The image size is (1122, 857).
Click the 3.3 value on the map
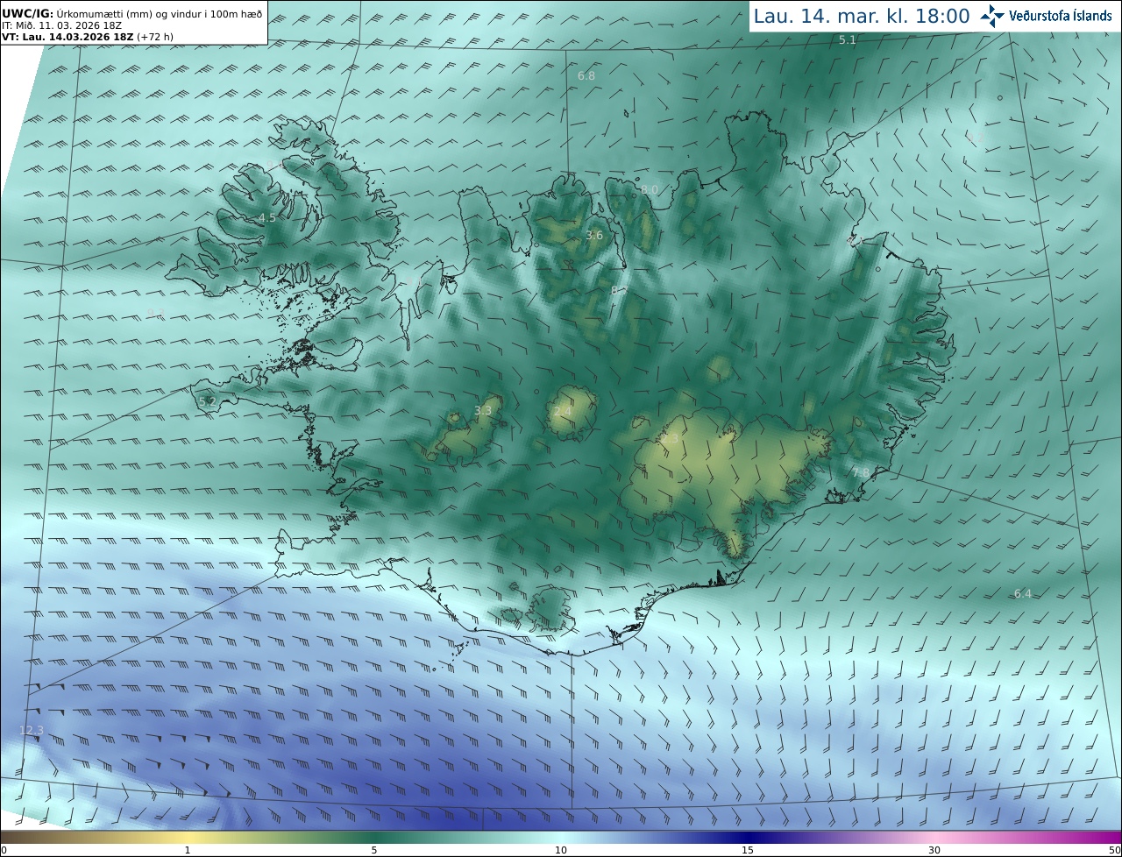pos(483,410)
